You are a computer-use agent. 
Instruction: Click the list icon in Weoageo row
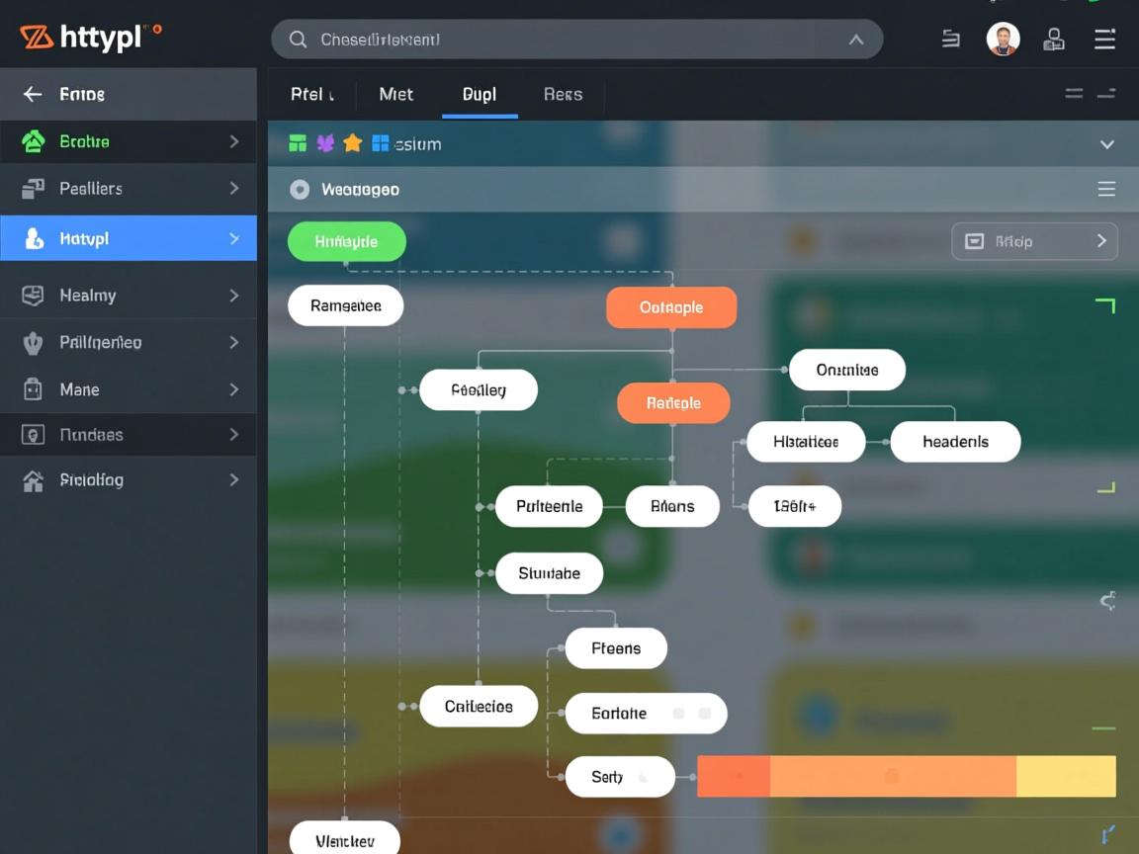[x=1106, y=189]
